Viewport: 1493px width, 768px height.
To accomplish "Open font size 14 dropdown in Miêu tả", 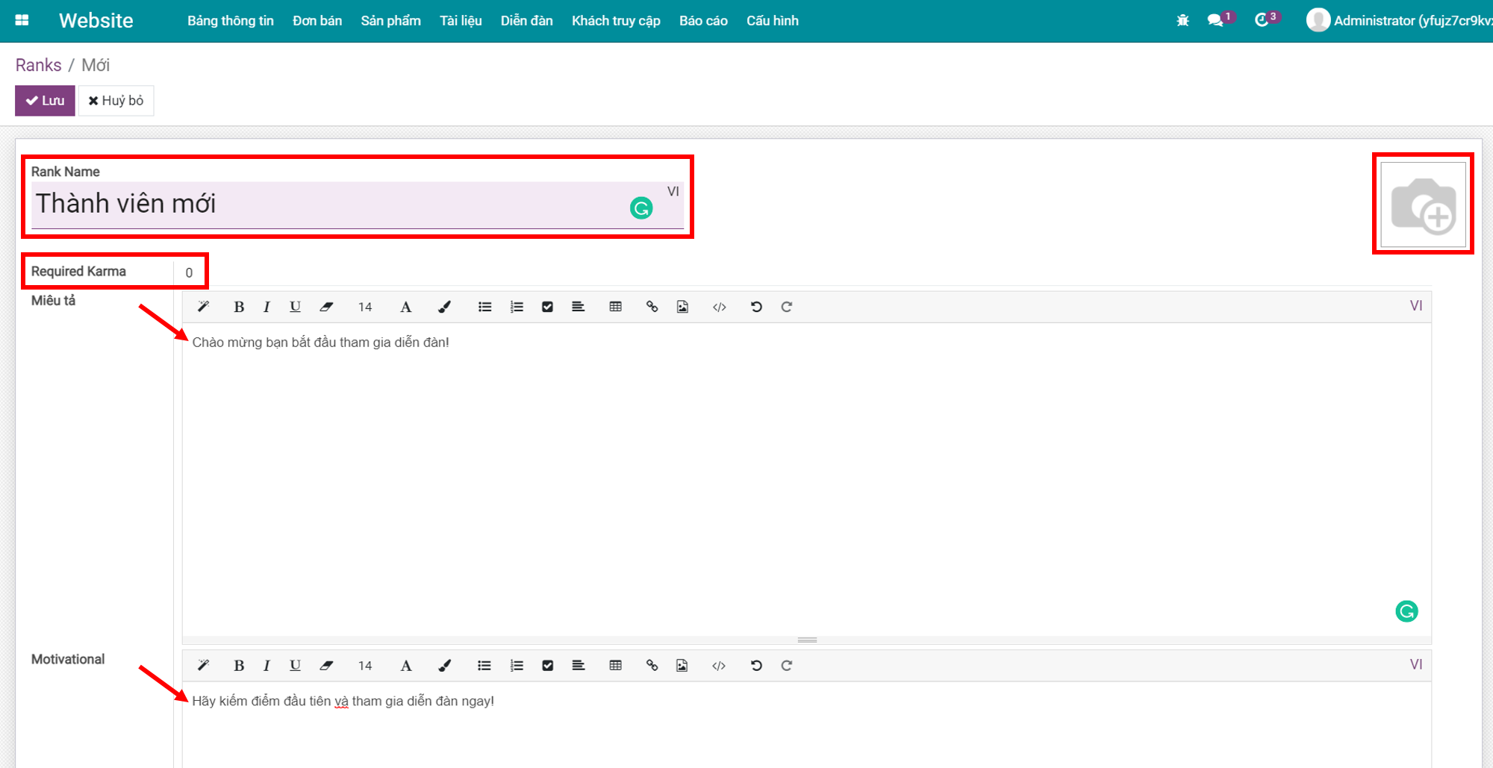I will [x=365, y=307].
